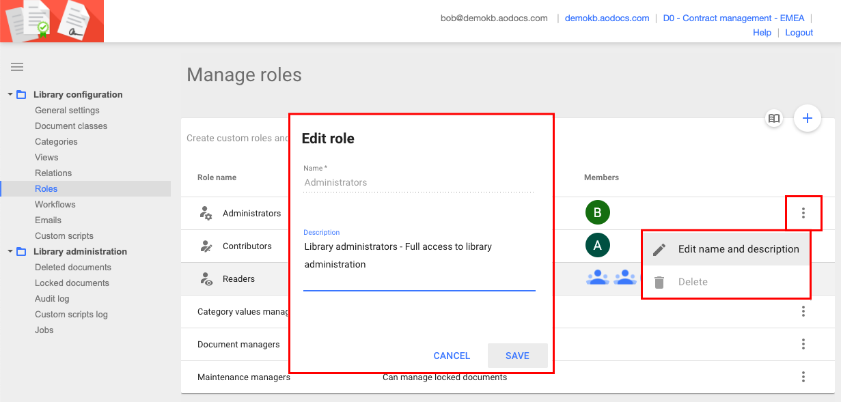Click first group icon in Readers row
841x402 pixels.
point(598,278)
